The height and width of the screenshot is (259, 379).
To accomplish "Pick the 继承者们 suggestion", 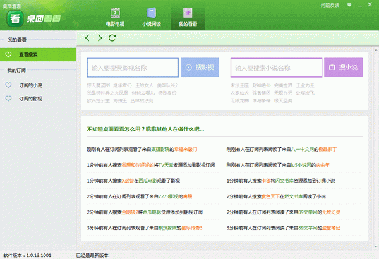I will [123, 85].
